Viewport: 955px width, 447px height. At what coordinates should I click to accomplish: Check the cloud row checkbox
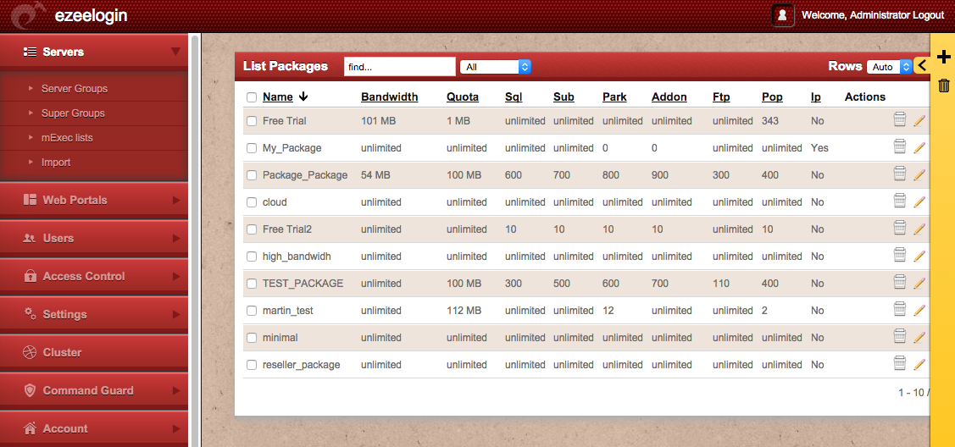[252, 201]
